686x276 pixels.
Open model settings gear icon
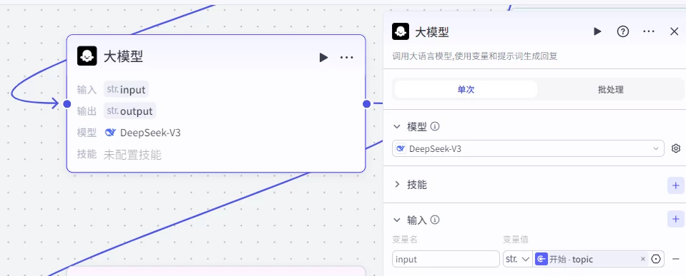[x=676, y=148]
